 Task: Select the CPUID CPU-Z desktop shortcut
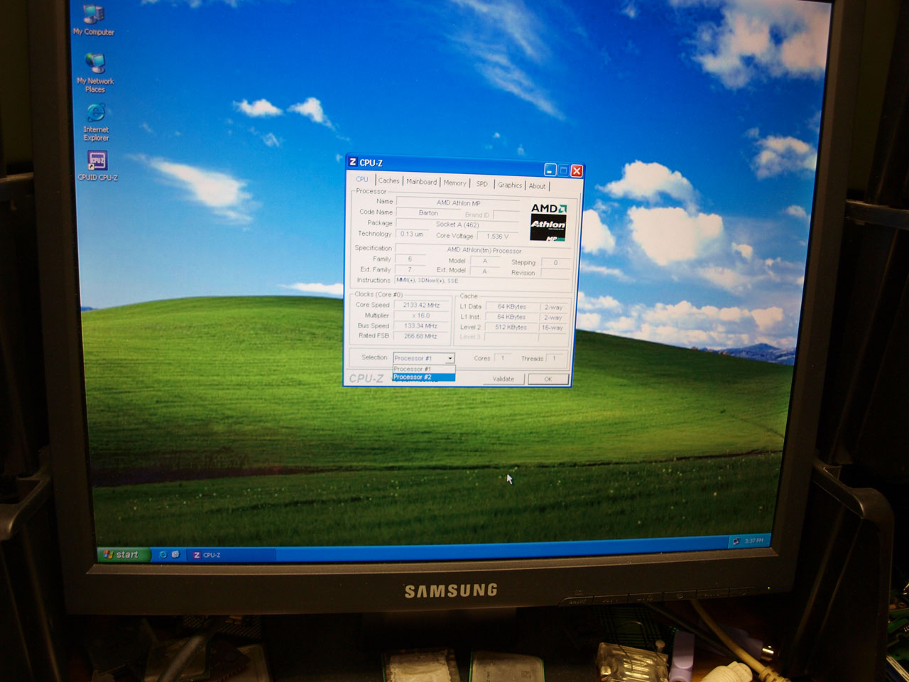coord(97,166)
